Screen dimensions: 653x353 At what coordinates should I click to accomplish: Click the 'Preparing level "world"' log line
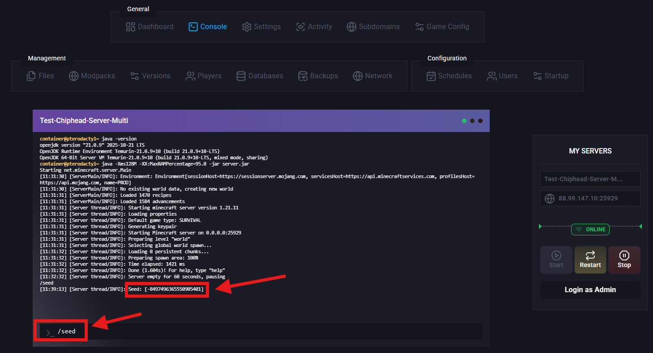click(115, 239)
